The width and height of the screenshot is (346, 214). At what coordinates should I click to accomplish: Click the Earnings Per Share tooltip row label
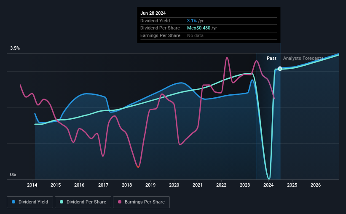160,35
